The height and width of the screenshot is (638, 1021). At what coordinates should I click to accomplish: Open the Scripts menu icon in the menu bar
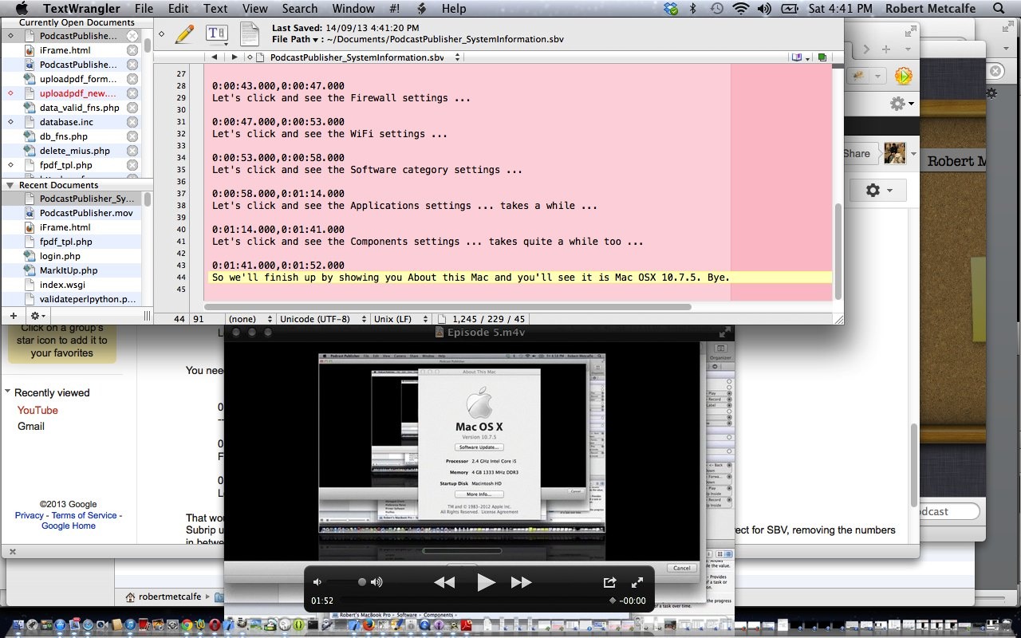click(423, 9)
